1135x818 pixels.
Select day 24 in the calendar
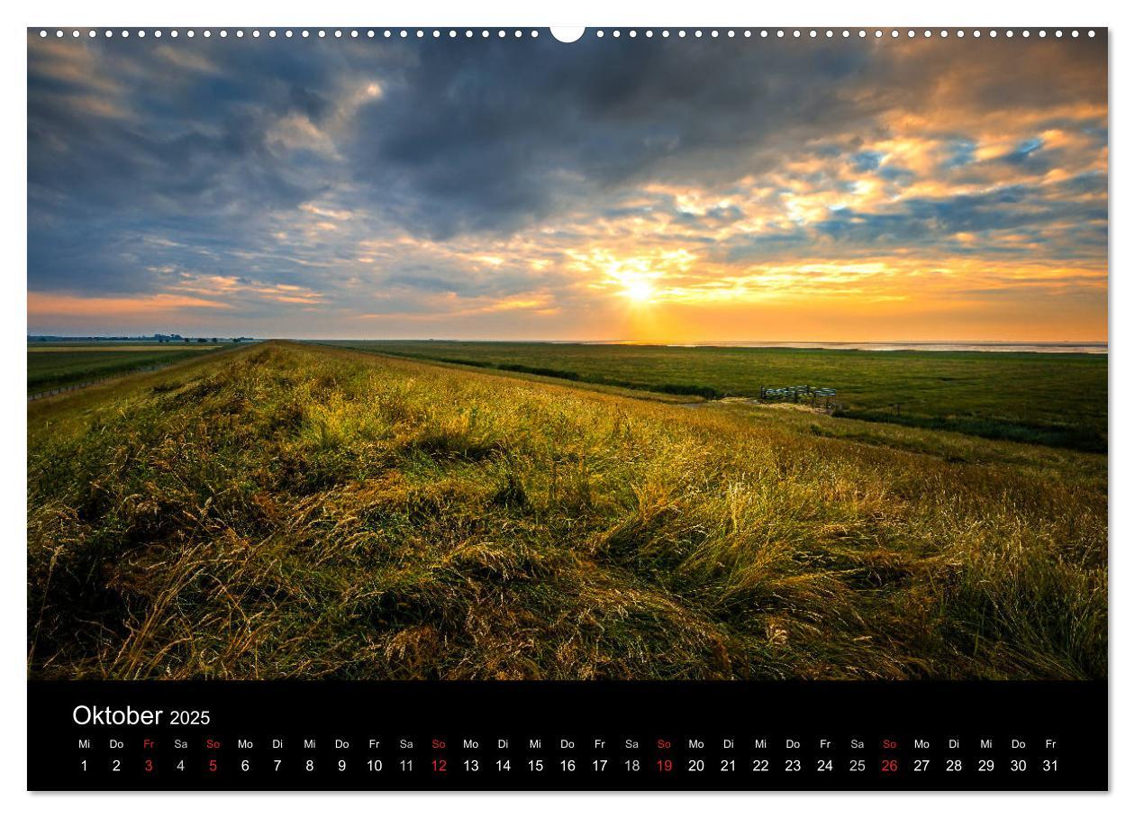[x=825, y=766]
